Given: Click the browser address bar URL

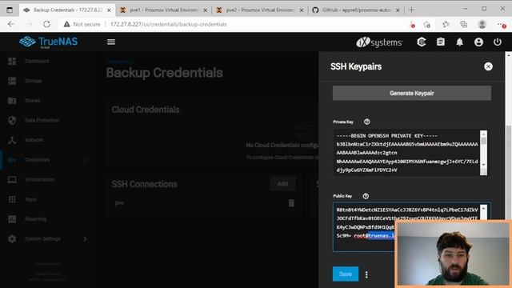Looking at the screenshot, I should click(169, 24).
